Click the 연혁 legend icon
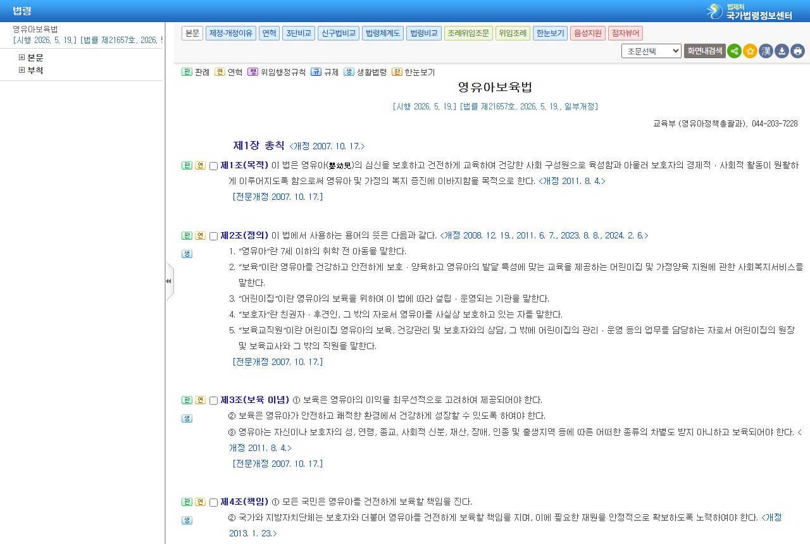This screenshot has width=810, height=544. click(220, 72)
